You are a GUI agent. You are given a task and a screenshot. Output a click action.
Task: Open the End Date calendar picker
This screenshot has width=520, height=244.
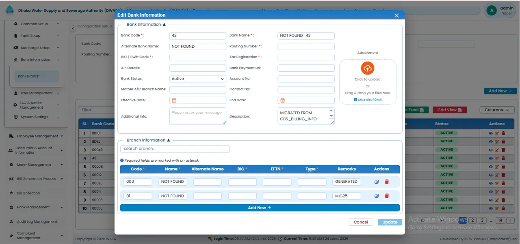[283, 100]
